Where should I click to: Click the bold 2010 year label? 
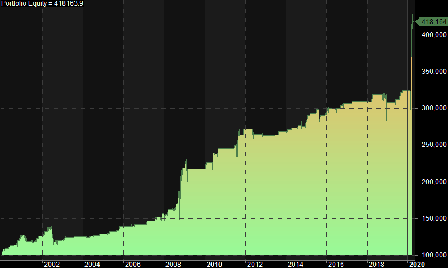tap(214, 263)
